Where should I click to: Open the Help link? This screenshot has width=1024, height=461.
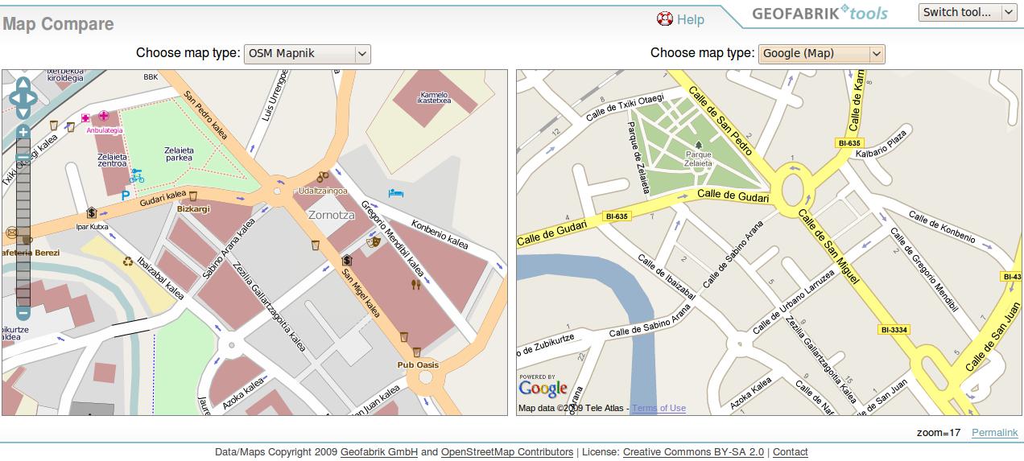click(691, 19)
